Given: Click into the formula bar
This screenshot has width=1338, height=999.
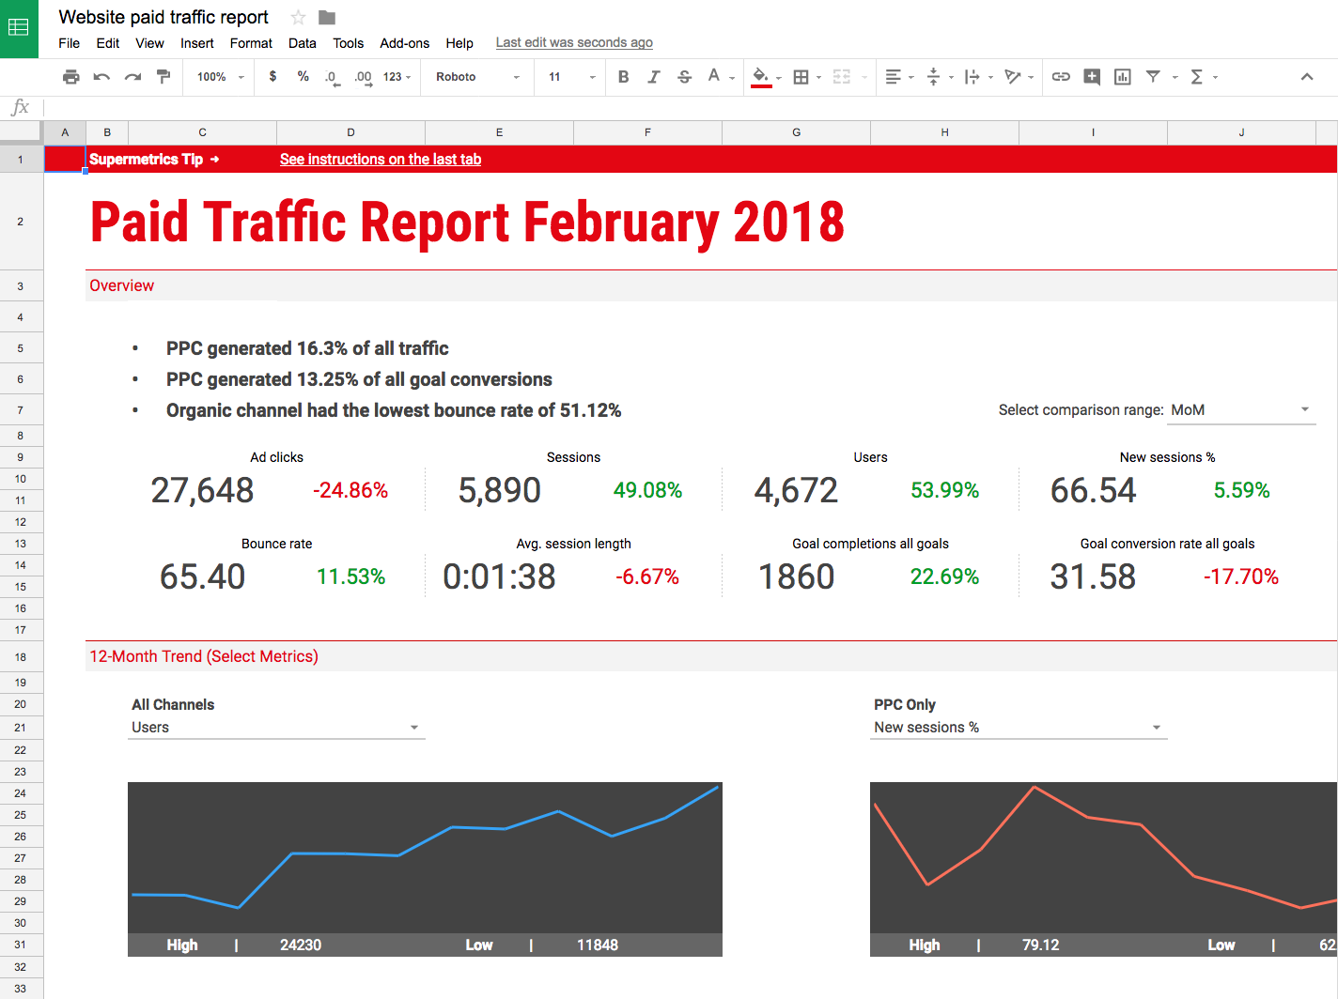Looking at the screenshot, I should tap(691, 107).
